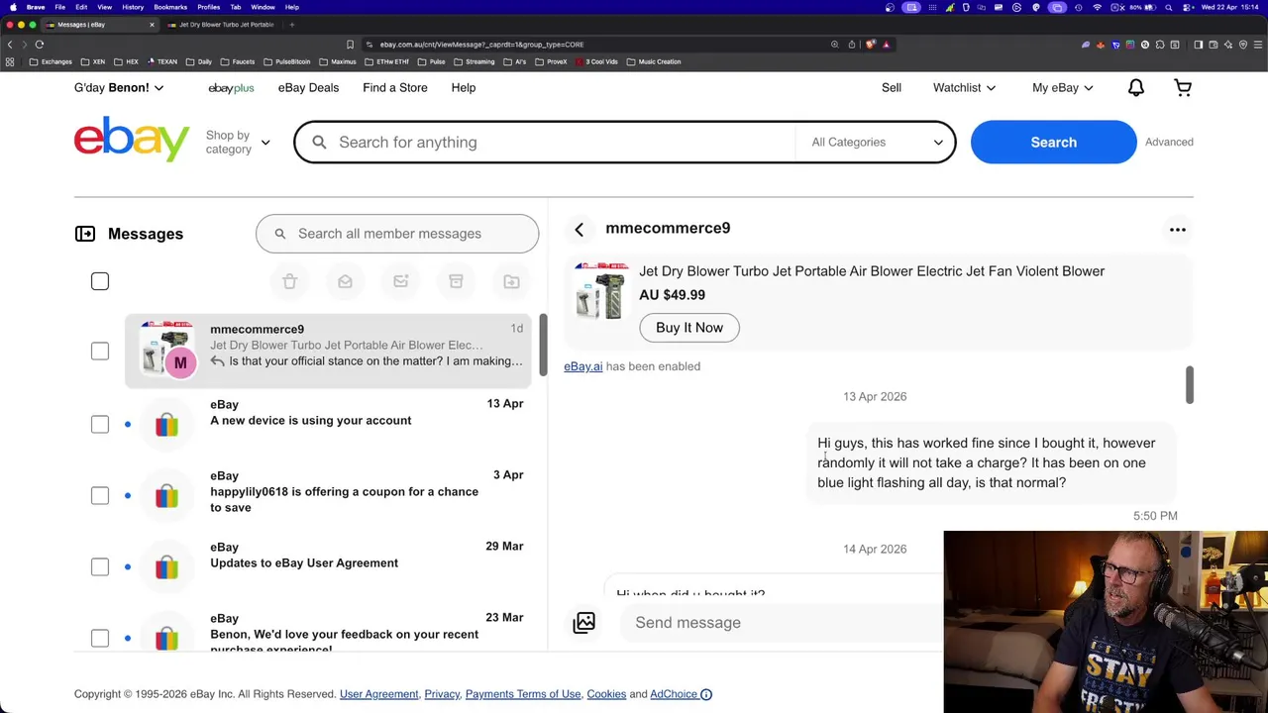Click the Jet Dry Blower product thumbnail

[601, 291]
